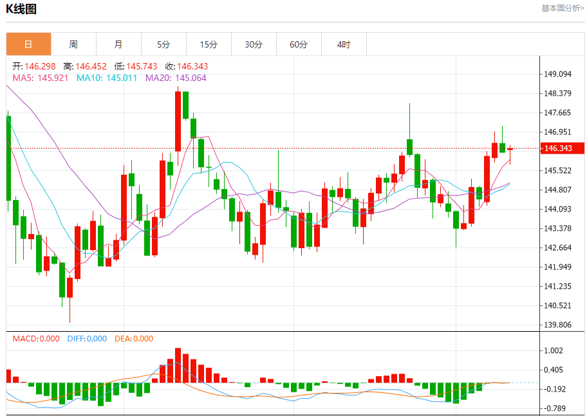The height and width of the screenshot is (416, 587).
Task: Click the -0.789 MACD axis label
Action: coord(555,408)
